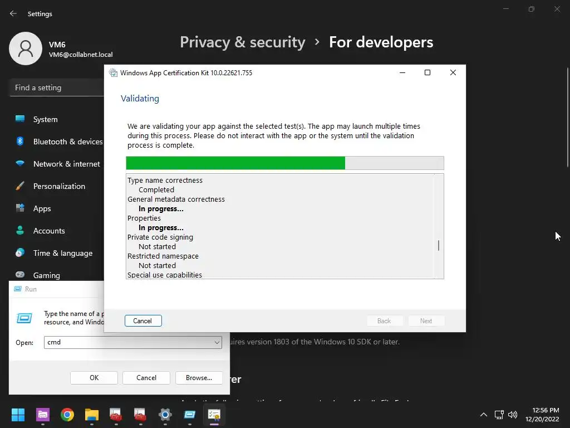
Task: Open the purple app on the taskbar
Action: [x=43, y=415]
